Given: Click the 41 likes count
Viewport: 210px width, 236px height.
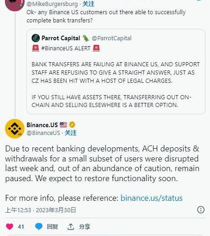Looking at the screenshot, I should click(21, 226).
